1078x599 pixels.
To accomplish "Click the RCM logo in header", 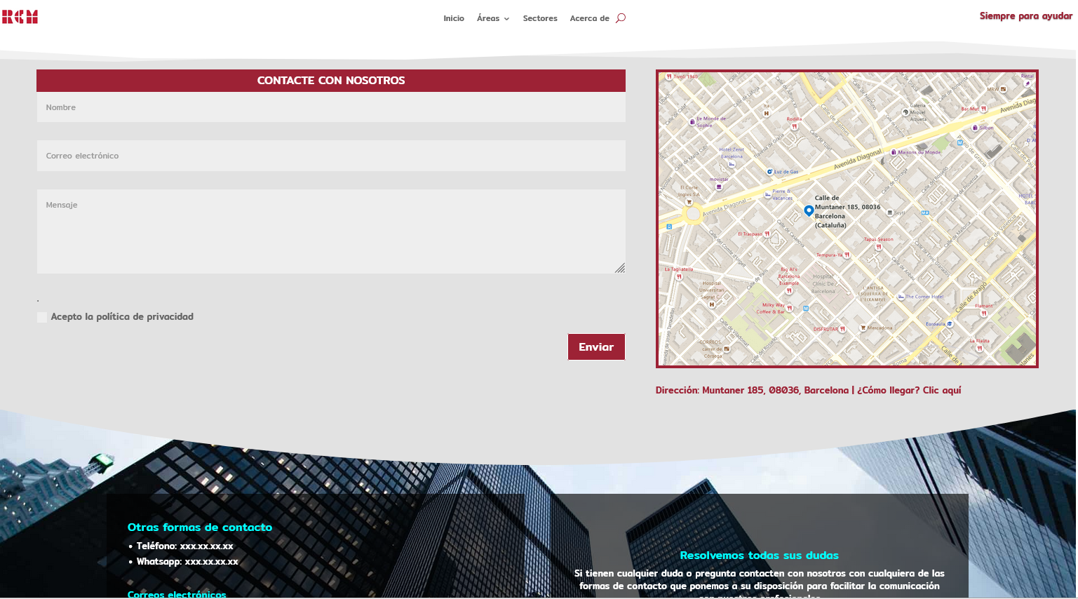I will (20, 17).
